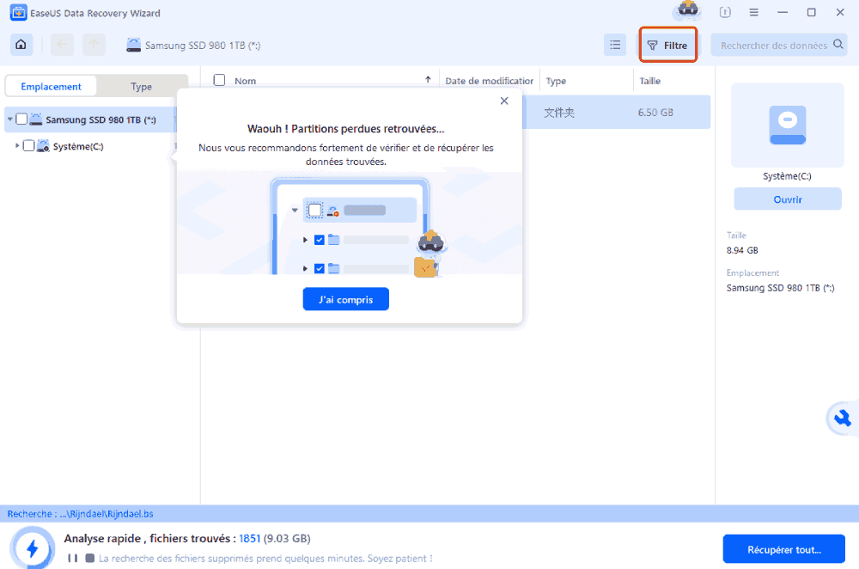Sort by the Type column header
The image size is (859, 569).
pos(556,81)
